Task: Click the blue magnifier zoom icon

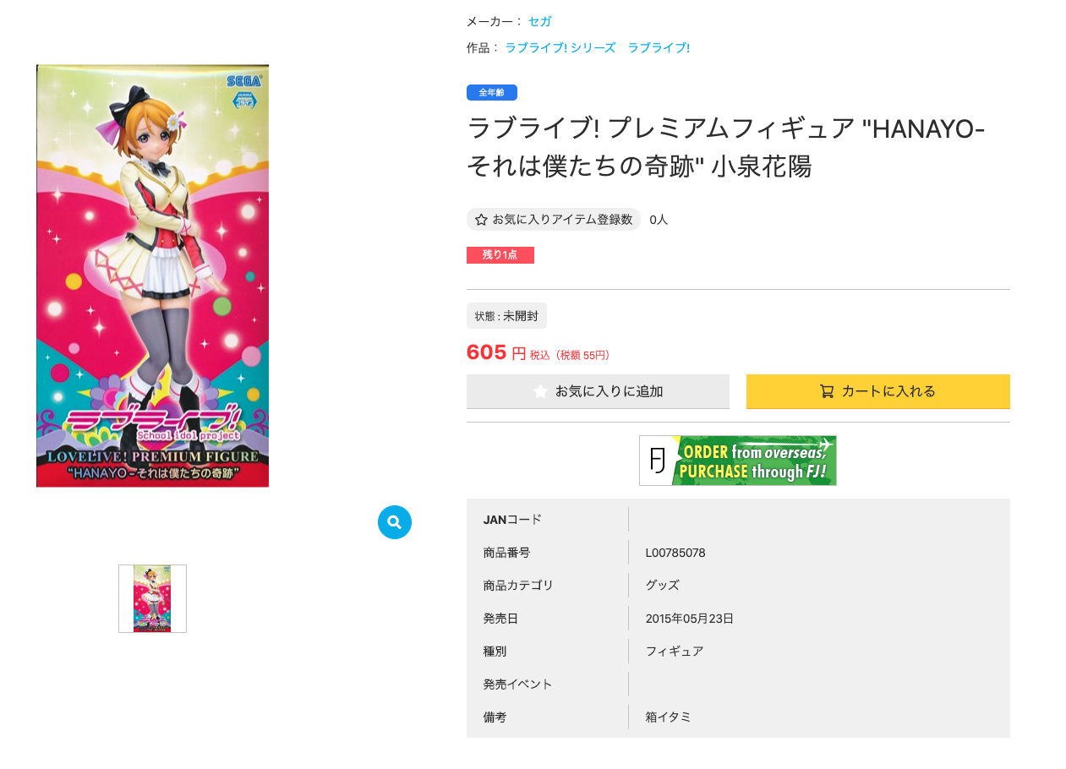Action: (395, 522)
